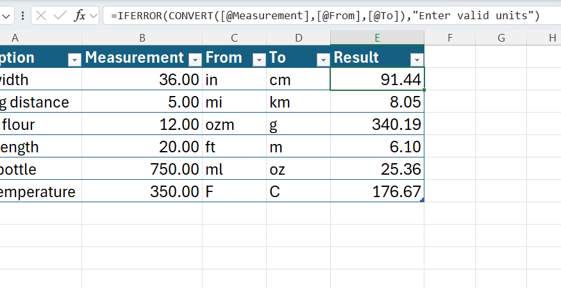Click the result cell 91.44
Viewport: 561px width, 288px height.
click(377, 79)
